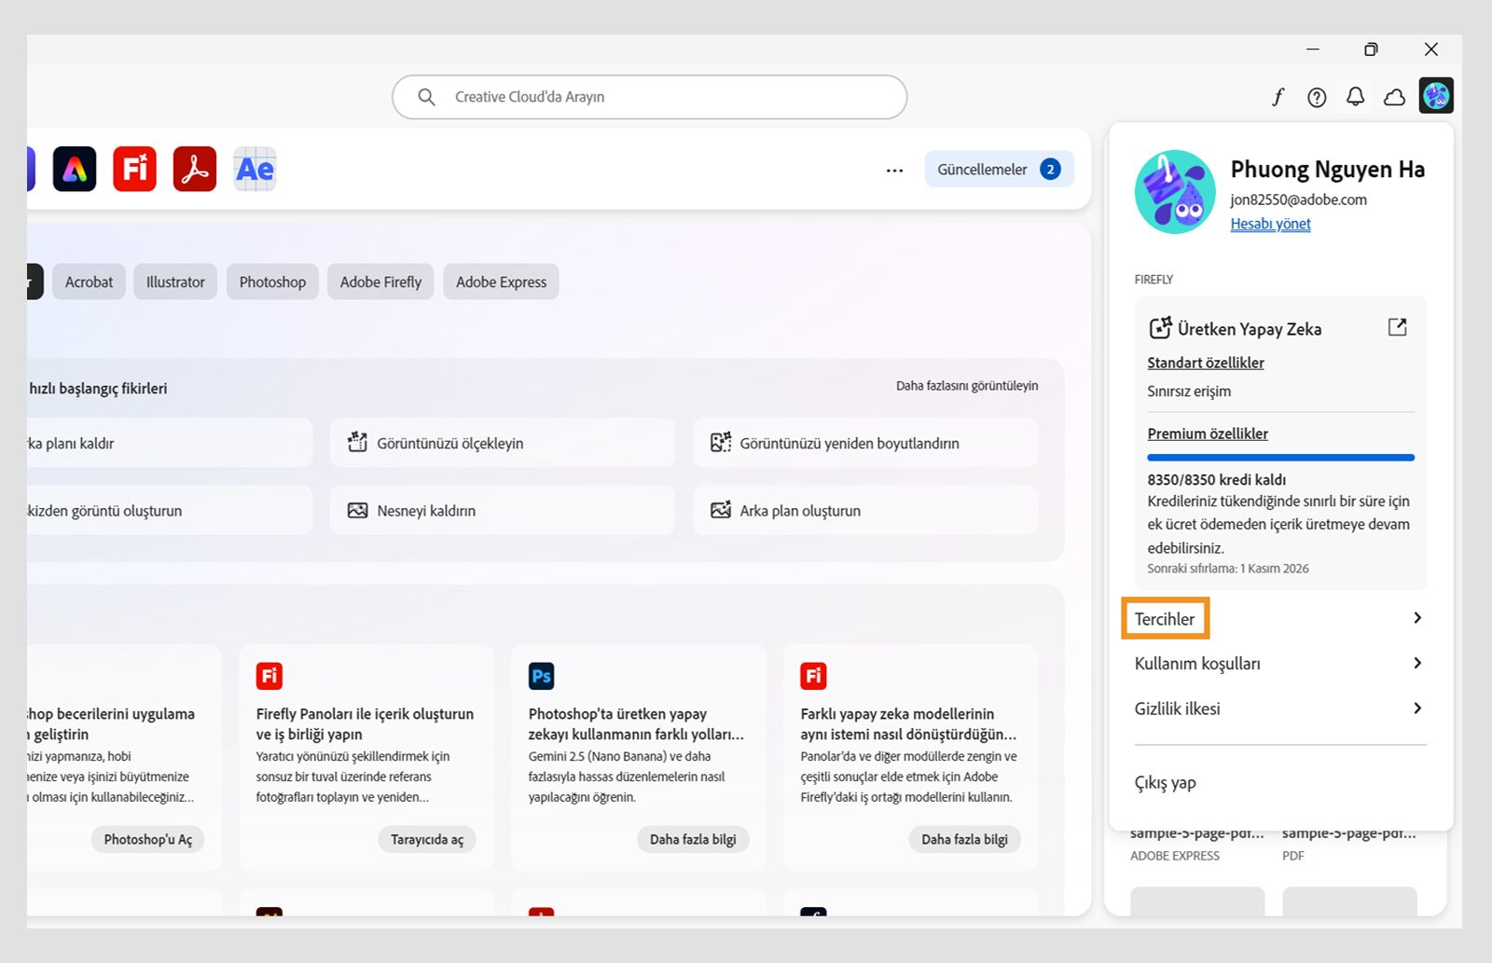This screenshot has height=963, width=1492.
Task: Click Firefly icon on Farklı yapay zeka card
Action: (x=813, y=676)
